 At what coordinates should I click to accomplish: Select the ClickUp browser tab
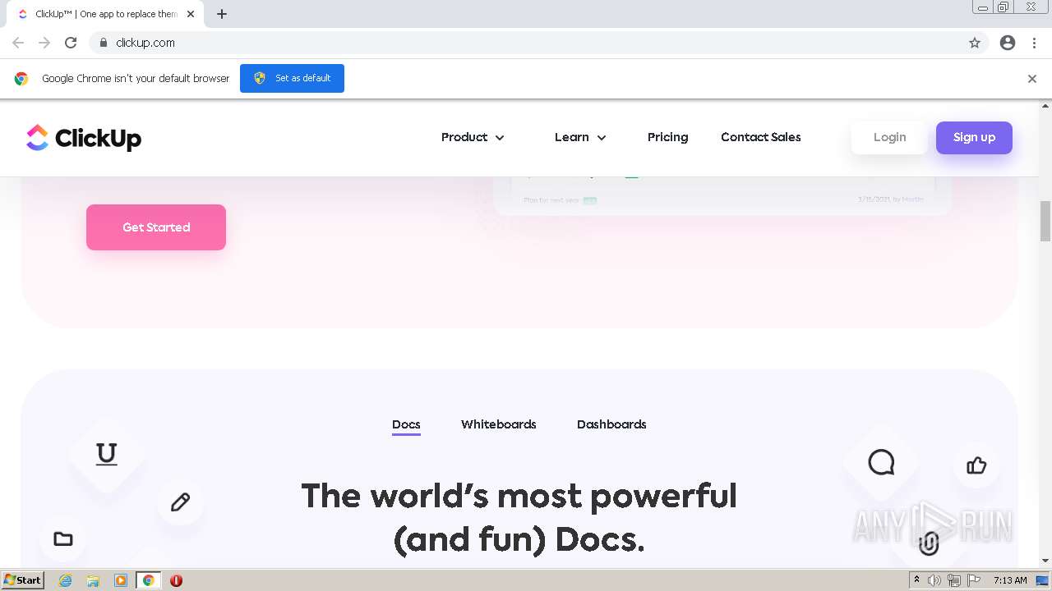(x=105, y=14)
